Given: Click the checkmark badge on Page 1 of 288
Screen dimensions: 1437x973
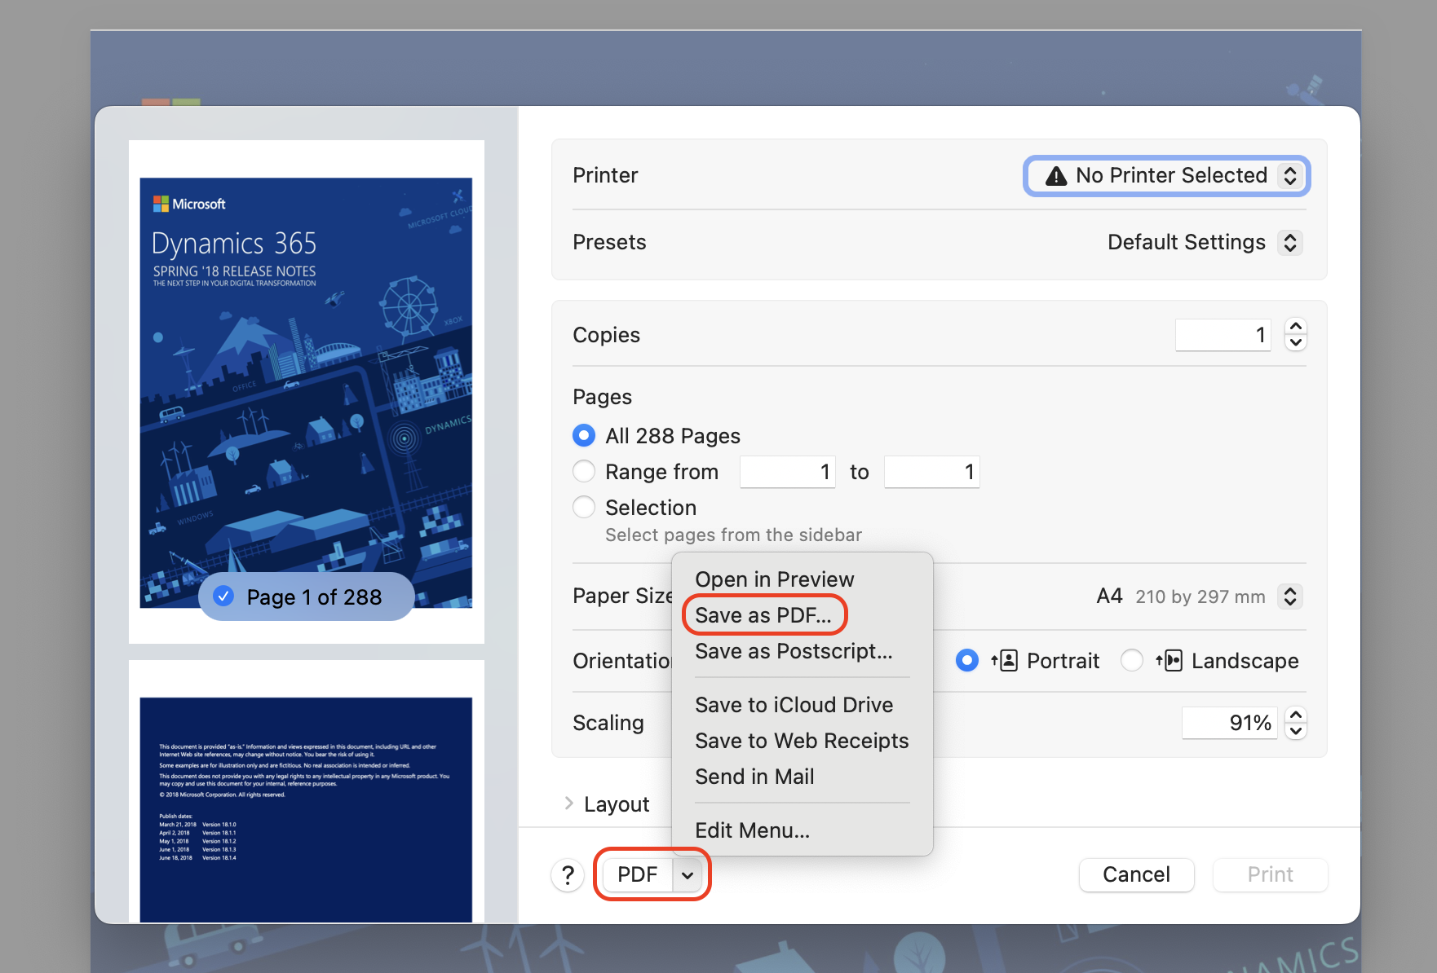Looking at the screenshot, I should [x=222, y=597].
